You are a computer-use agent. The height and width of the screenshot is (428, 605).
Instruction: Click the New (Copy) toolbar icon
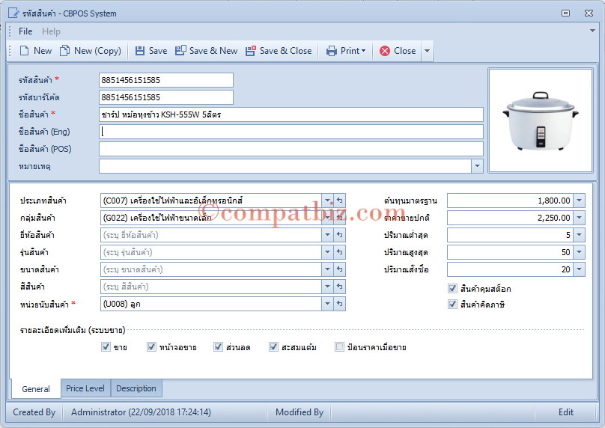pyautogui.click(x=64, y=51)
